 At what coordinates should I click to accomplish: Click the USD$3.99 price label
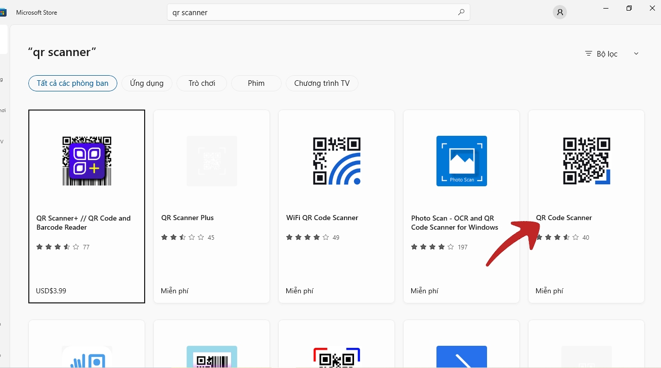pos(51,290)
